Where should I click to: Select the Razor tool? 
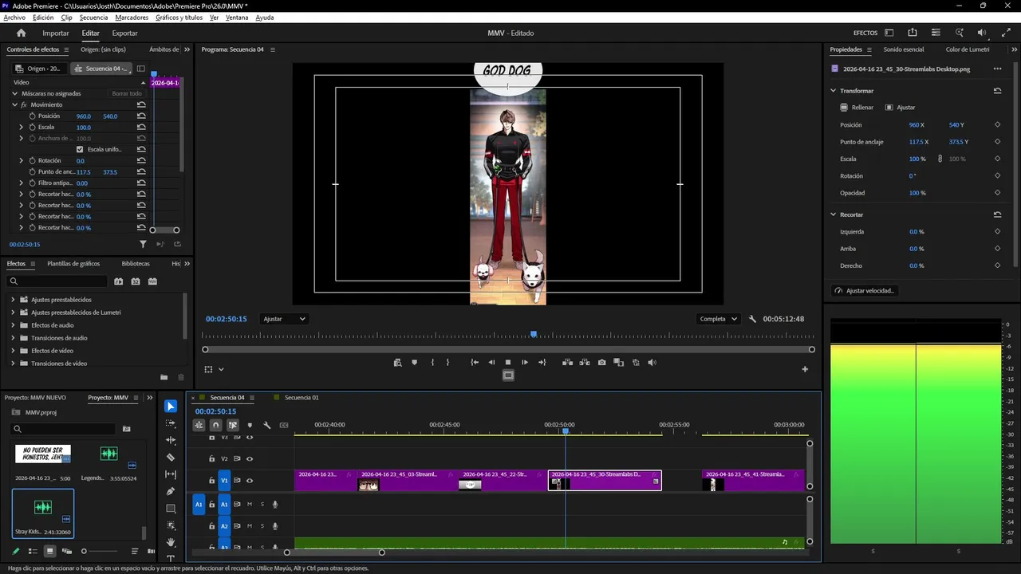click(x=171, y=458)
